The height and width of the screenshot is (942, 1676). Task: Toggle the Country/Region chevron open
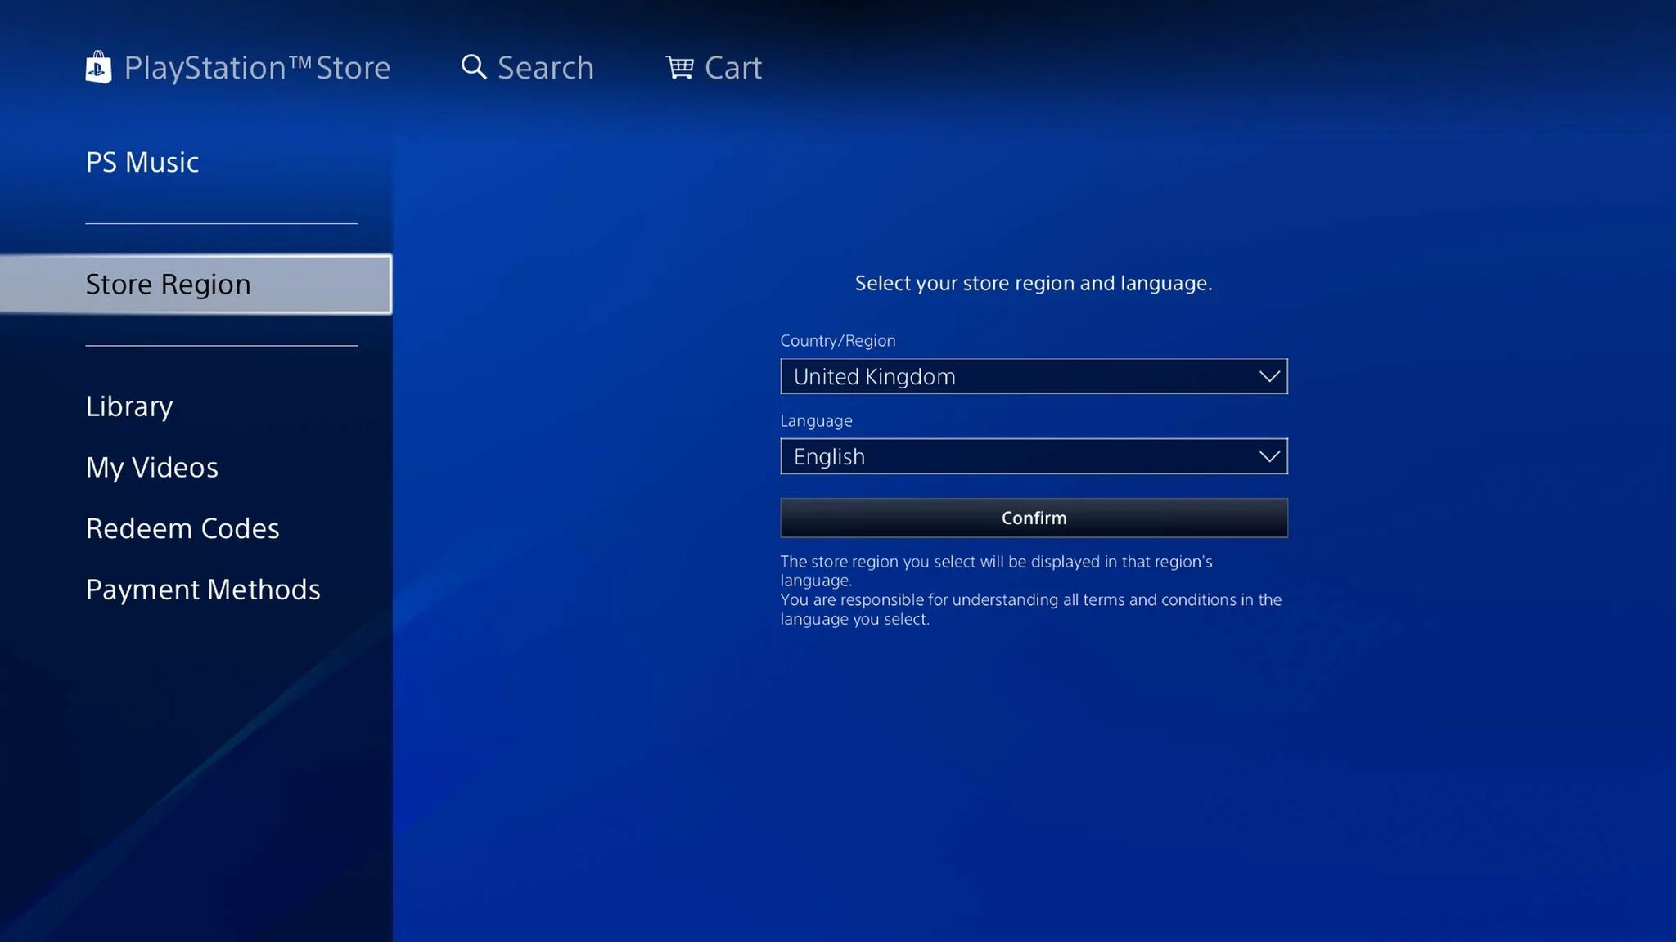[x=1268, y=376]
